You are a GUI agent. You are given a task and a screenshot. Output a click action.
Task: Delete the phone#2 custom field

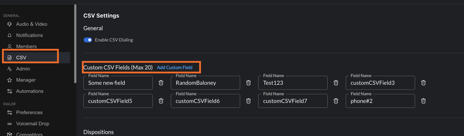tap(423, 101)
